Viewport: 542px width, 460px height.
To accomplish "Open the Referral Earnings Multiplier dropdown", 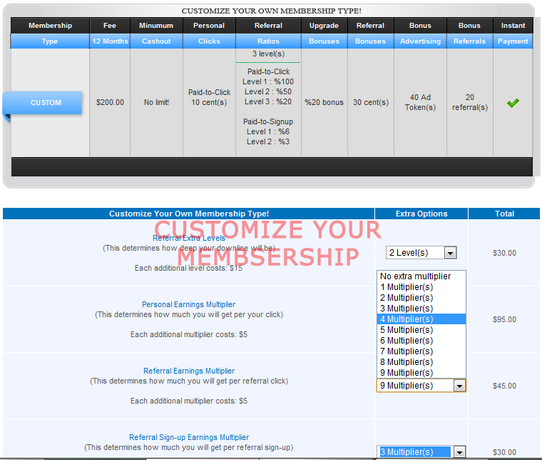I will pyautogui.click(x=421, y=386).
